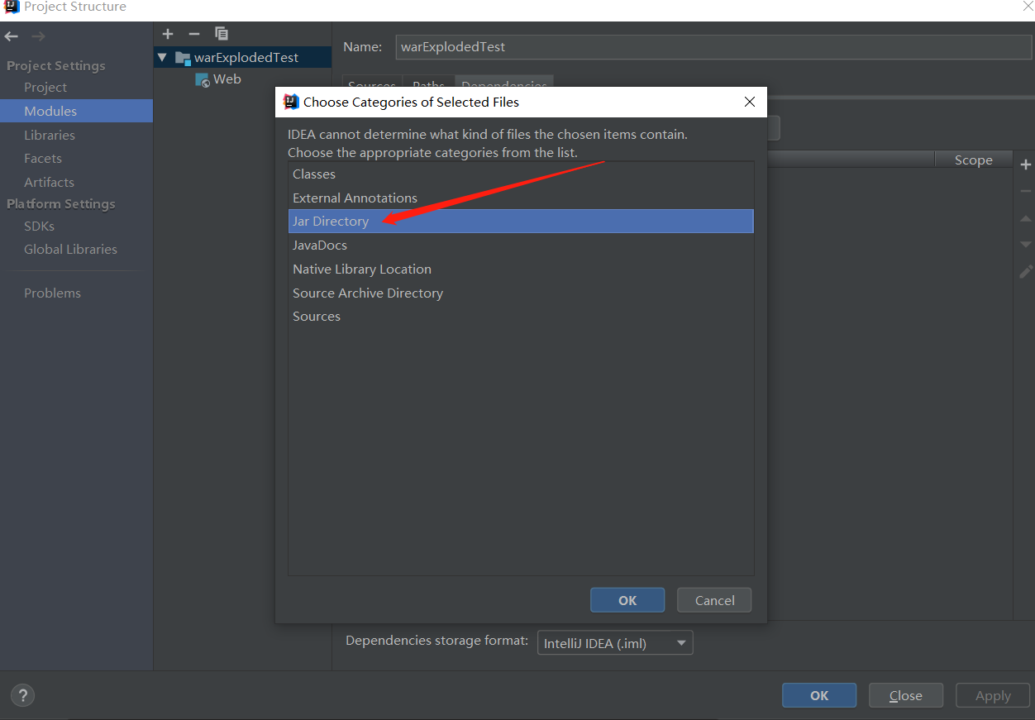Select External Annotations category
The height and width of the screenshot is (720, 1035).
click(521, 198)
